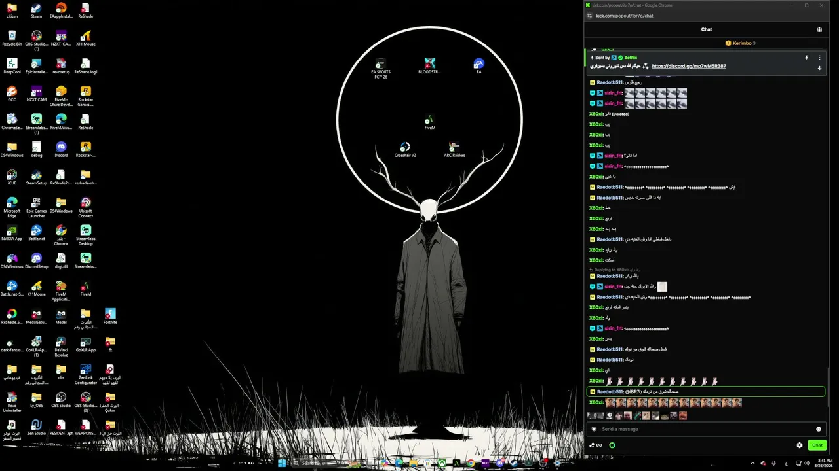Select the NZXT CAM desktop icon
839x471 pixels.
[x=37, y=94]
